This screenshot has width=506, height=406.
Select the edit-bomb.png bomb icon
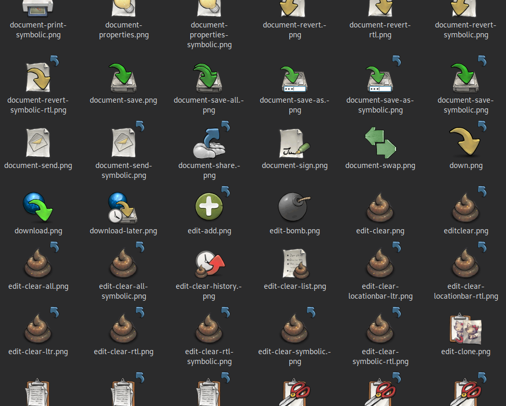tap(294, 207)
